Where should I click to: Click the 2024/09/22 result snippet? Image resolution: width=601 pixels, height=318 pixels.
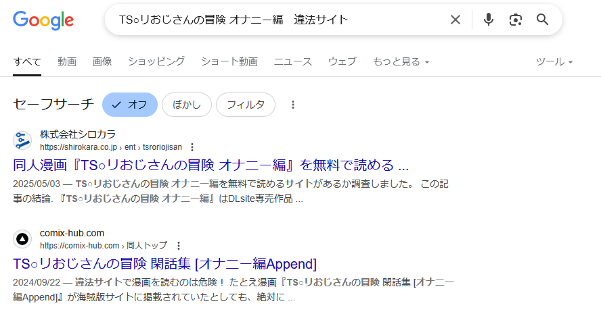[233, 290]
